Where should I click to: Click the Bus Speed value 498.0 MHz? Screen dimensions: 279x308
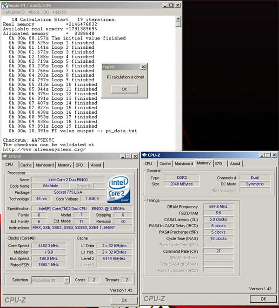[48, 258]
